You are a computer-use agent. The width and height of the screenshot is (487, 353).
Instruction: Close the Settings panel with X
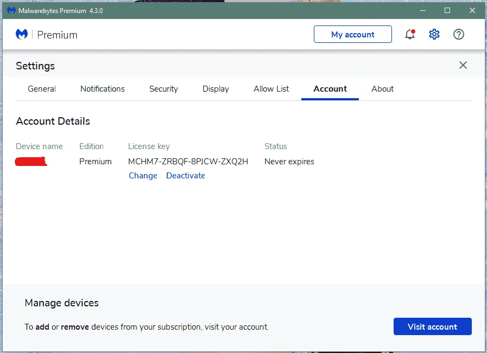click(x=463, y=65)
